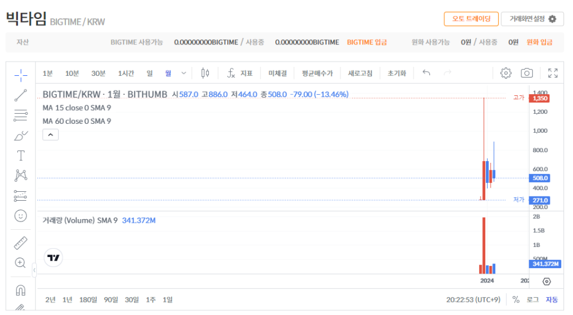The height and width of the screenshot is (315, 573).
Task: Expand the side toolbar collapse handle
Action: click(x=34, y=270)
